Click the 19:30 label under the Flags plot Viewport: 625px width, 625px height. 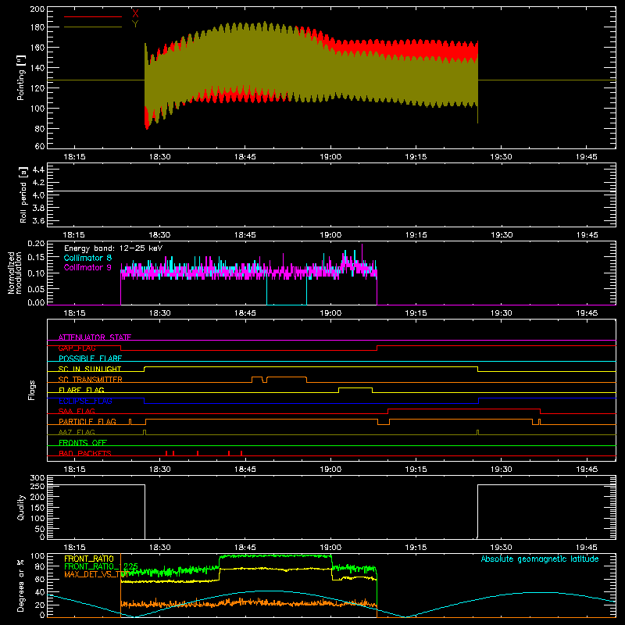coord(501,470)
